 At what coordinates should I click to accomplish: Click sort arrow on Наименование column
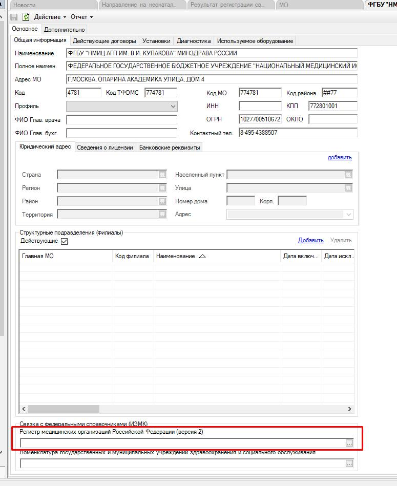(203, 257)
